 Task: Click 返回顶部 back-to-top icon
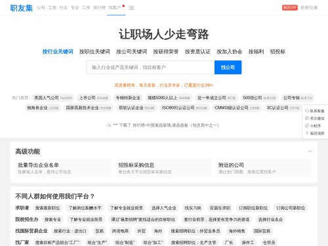coord(307,133)
